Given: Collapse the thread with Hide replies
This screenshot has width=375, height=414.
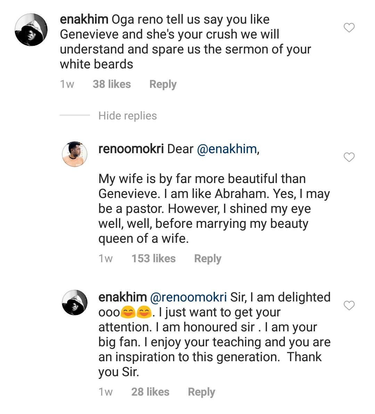Looking at the screenshot, I should 127,116.
